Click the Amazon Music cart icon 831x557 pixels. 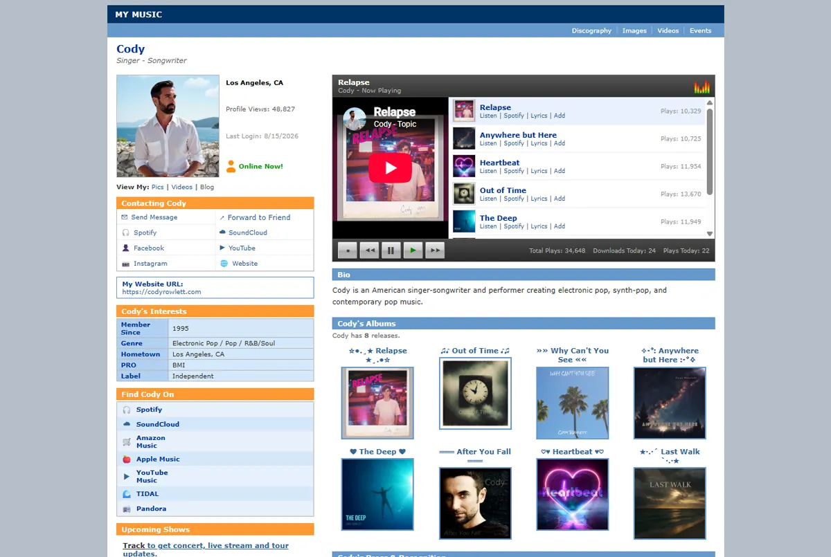pos(127,441)
